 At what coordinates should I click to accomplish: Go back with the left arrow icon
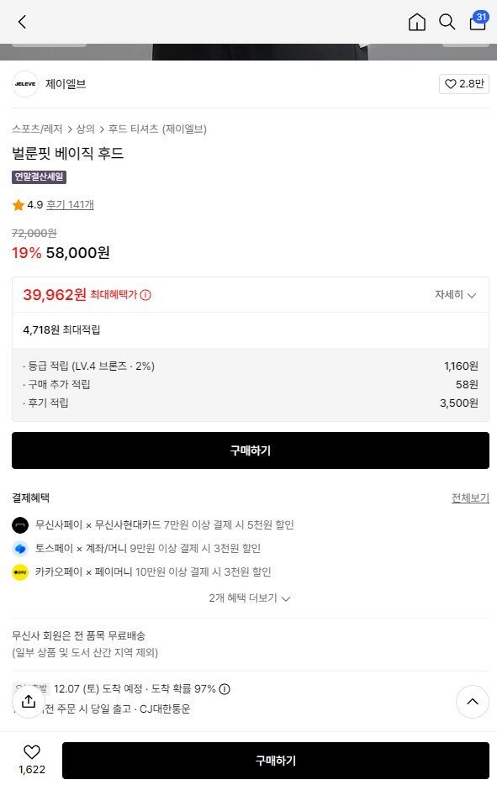(x=22, y=22)
